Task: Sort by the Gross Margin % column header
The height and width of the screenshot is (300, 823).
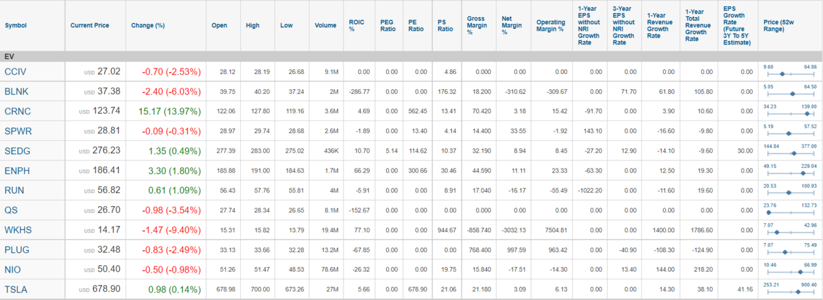Action: 476,25
